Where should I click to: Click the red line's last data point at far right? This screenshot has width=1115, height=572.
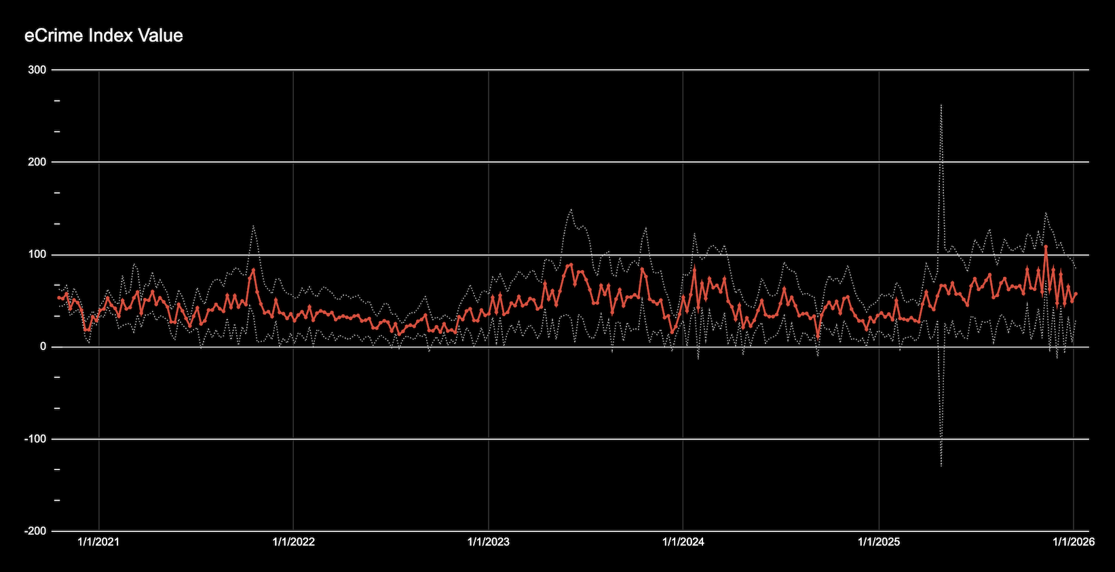pos(1076,294)
